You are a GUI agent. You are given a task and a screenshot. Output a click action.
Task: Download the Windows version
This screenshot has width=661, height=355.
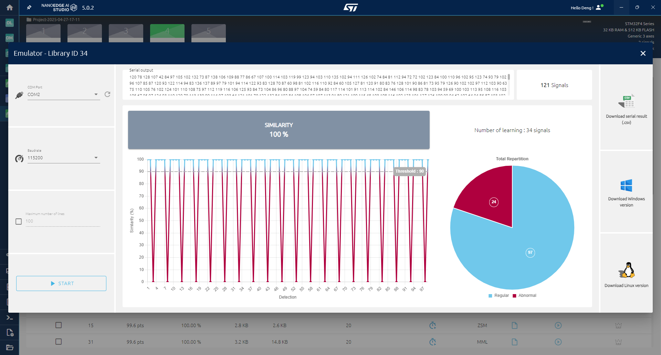coord(626,193)
